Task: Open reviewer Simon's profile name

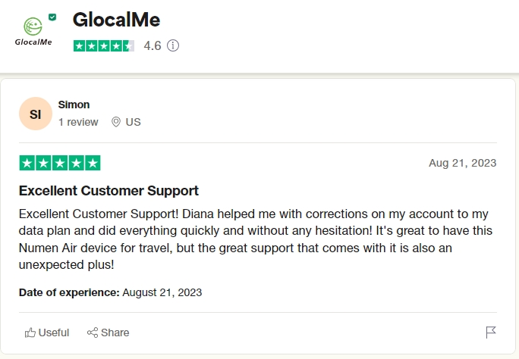Action: click(x=74, y=105)
